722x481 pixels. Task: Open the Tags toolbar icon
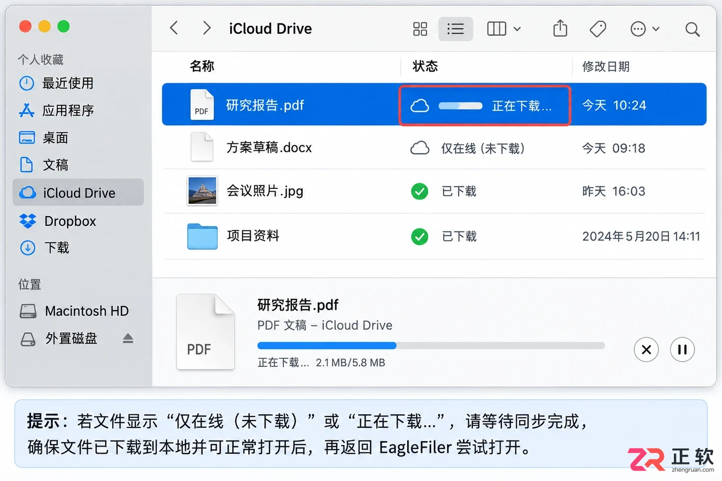click(x=598, y=29)
